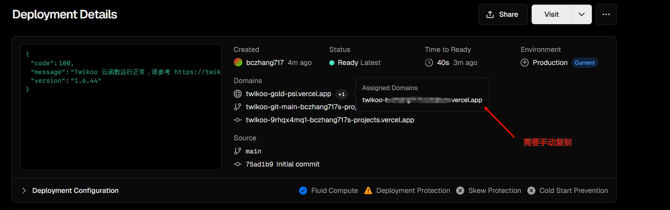
Task: Click the Share upload icon
Action: (490, 14)
